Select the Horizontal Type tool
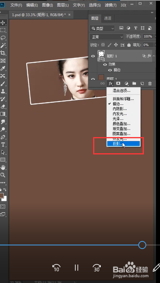Screen dimensions: 160x283 3,145
